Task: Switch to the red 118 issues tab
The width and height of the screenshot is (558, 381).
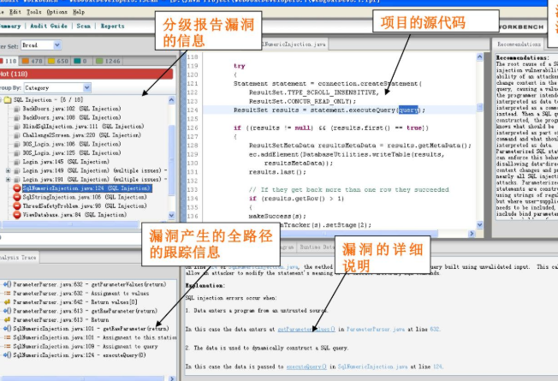Action: point(9,61)
